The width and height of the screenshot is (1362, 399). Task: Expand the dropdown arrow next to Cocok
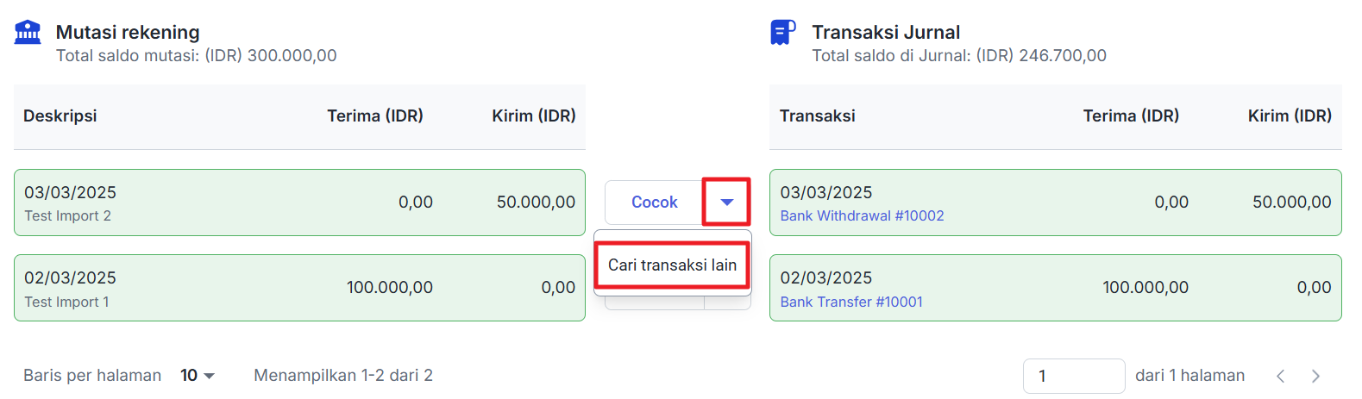[726, 203]
